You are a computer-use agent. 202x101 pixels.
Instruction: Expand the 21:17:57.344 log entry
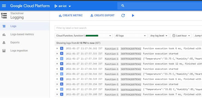click(57, 64)
